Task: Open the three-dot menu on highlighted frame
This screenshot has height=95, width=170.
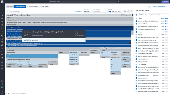Action: [x=130, y=43]
